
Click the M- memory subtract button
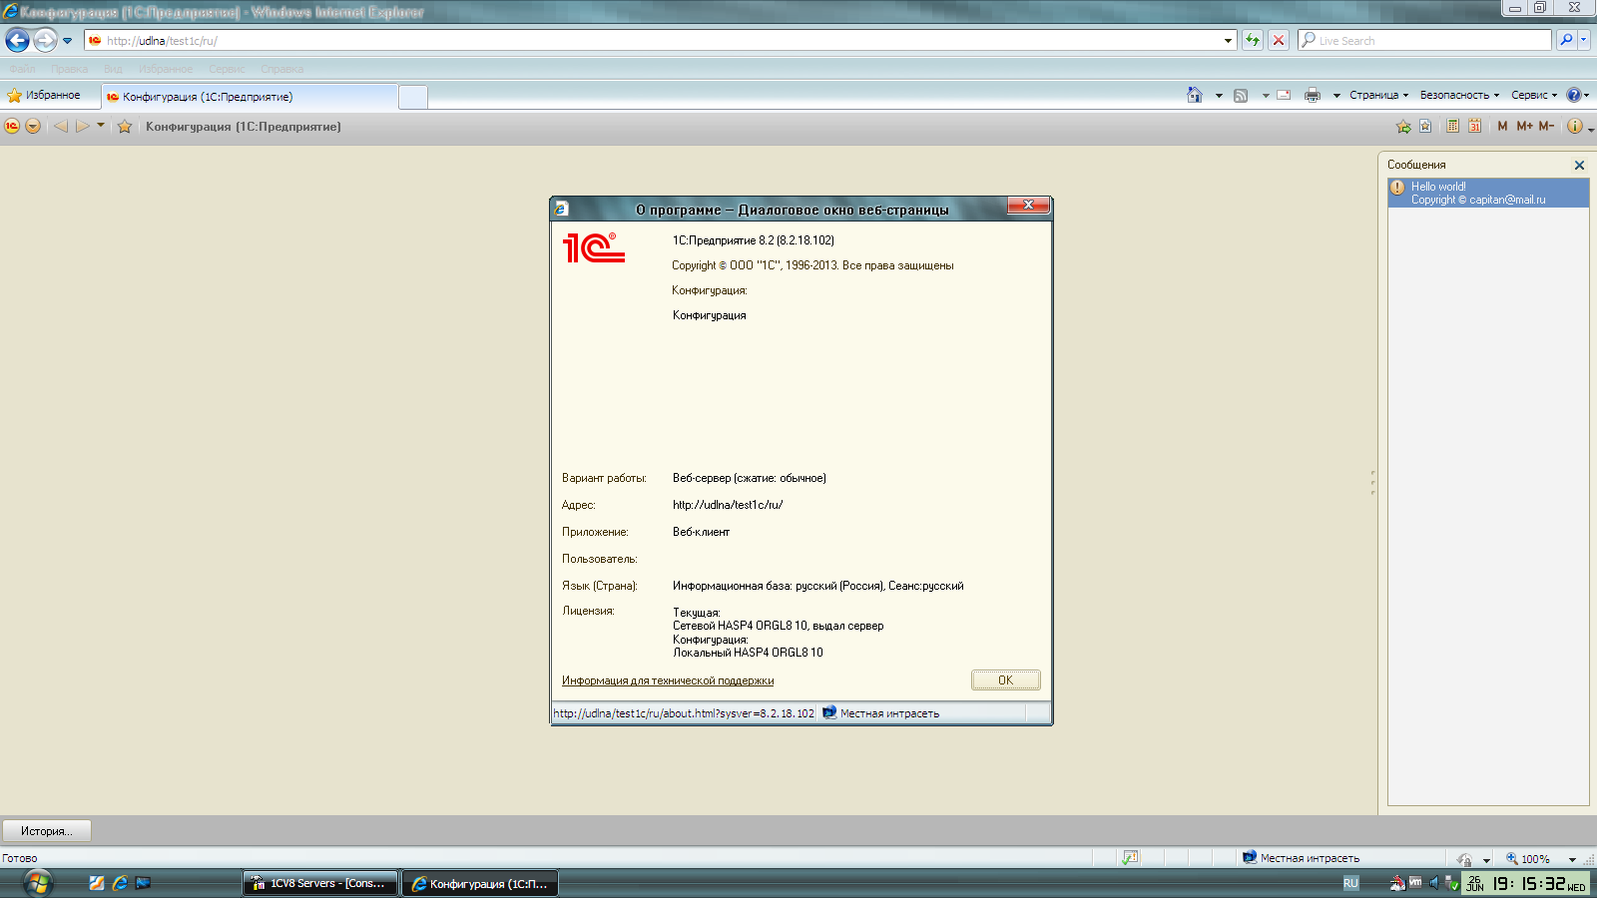tap(1546, 127)
